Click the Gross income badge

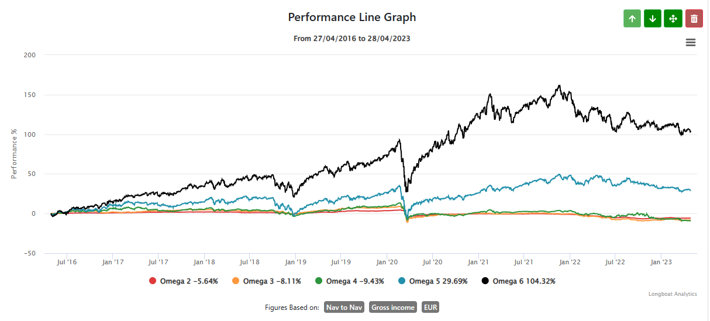(392, 308)
